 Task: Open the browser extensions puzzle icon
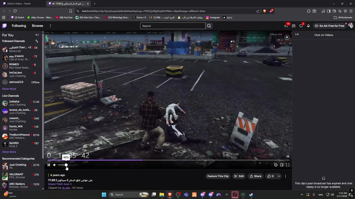coord(309,11)
